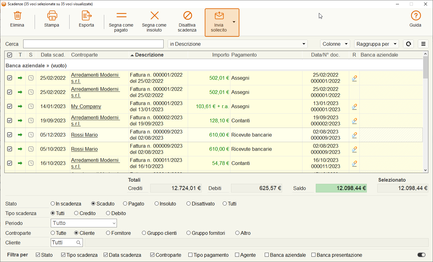Viewport: 433px width, 262px height.
Task: Sort by the Pagamento column header
Action: (266, 55)
